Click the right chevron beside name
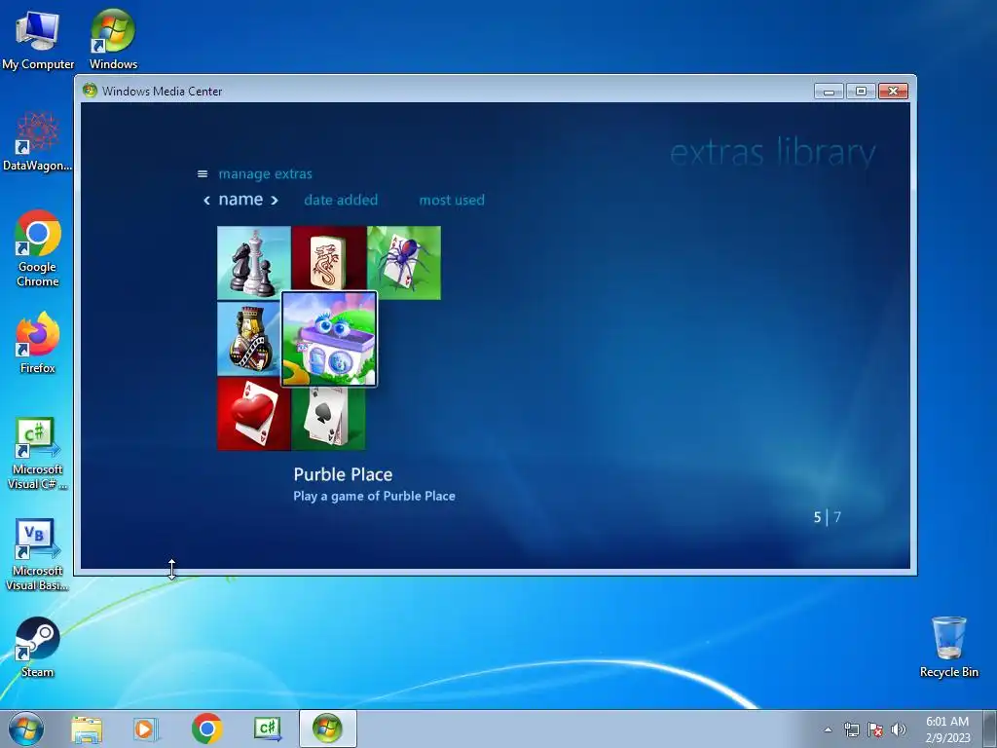The width and height of the screenshot is (997, 748). point(274,201)
